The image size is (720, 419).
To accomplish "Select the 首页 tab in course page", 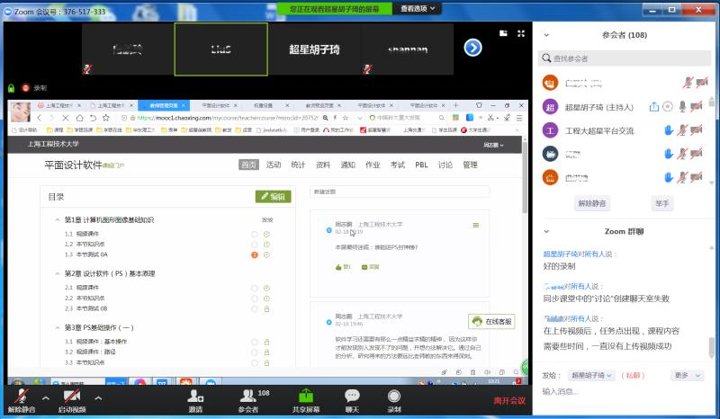I will coord(248,165).
